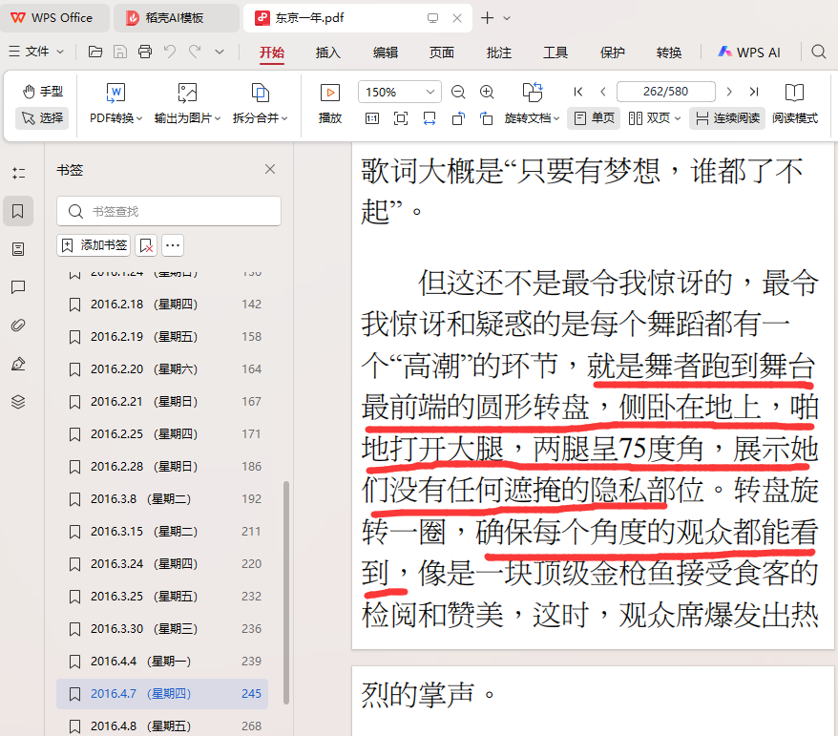Go to first page icon

[x=577, y=92]
